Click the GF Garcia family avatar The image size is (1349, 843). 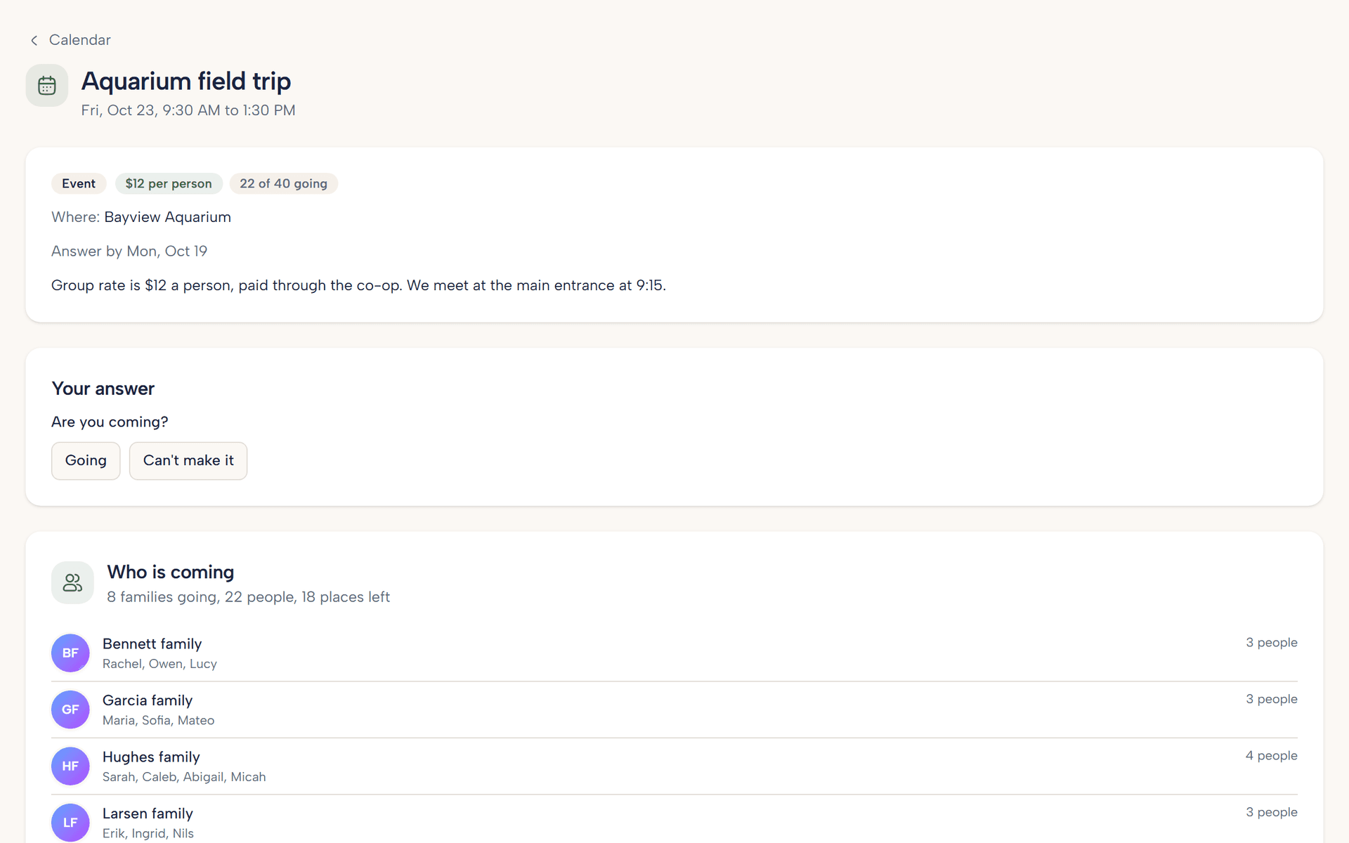(x=70, y=710)
